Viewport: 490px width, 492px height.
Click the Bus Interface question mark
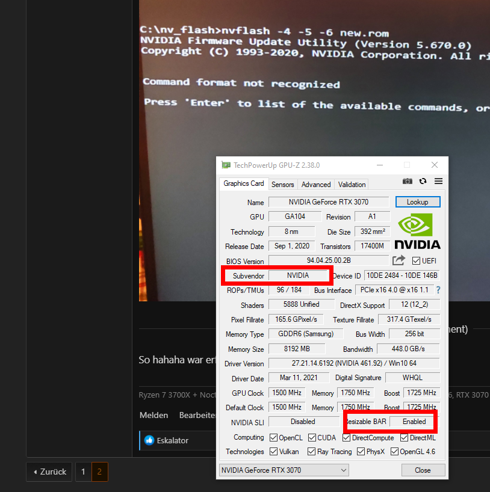(438, 290)
